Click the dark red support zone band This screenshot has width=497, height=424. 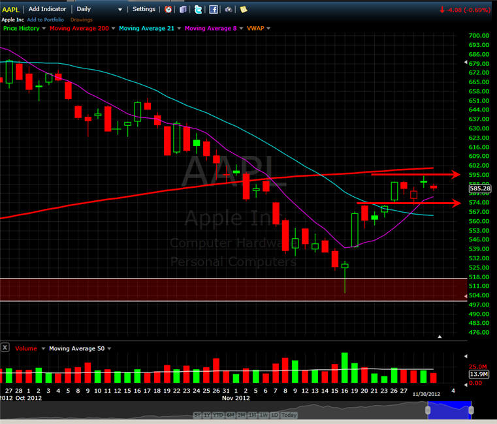[234, 290]
